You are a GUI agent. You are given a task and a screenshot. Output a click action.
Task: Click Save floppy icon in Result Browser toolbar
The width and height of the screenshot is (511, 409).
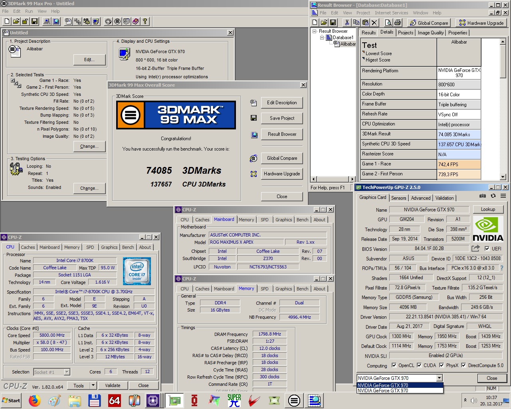333,23
